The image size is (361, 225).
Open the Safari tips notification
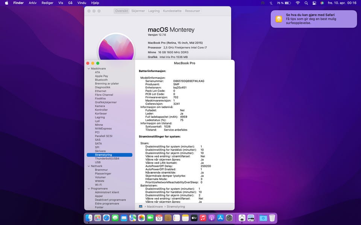click(314, 19)
